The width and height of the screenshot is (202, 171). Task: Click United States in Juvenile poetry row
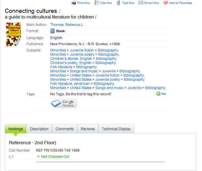pyautogui.click(x=81, y=80)
